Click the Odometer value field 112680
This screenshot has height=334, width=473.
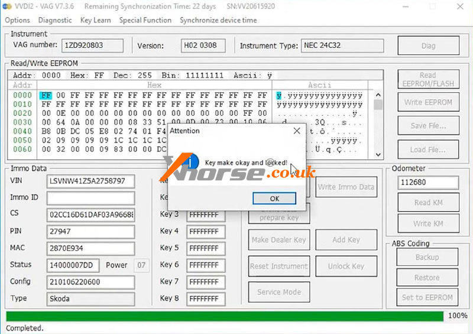click(x=428, y=183)
